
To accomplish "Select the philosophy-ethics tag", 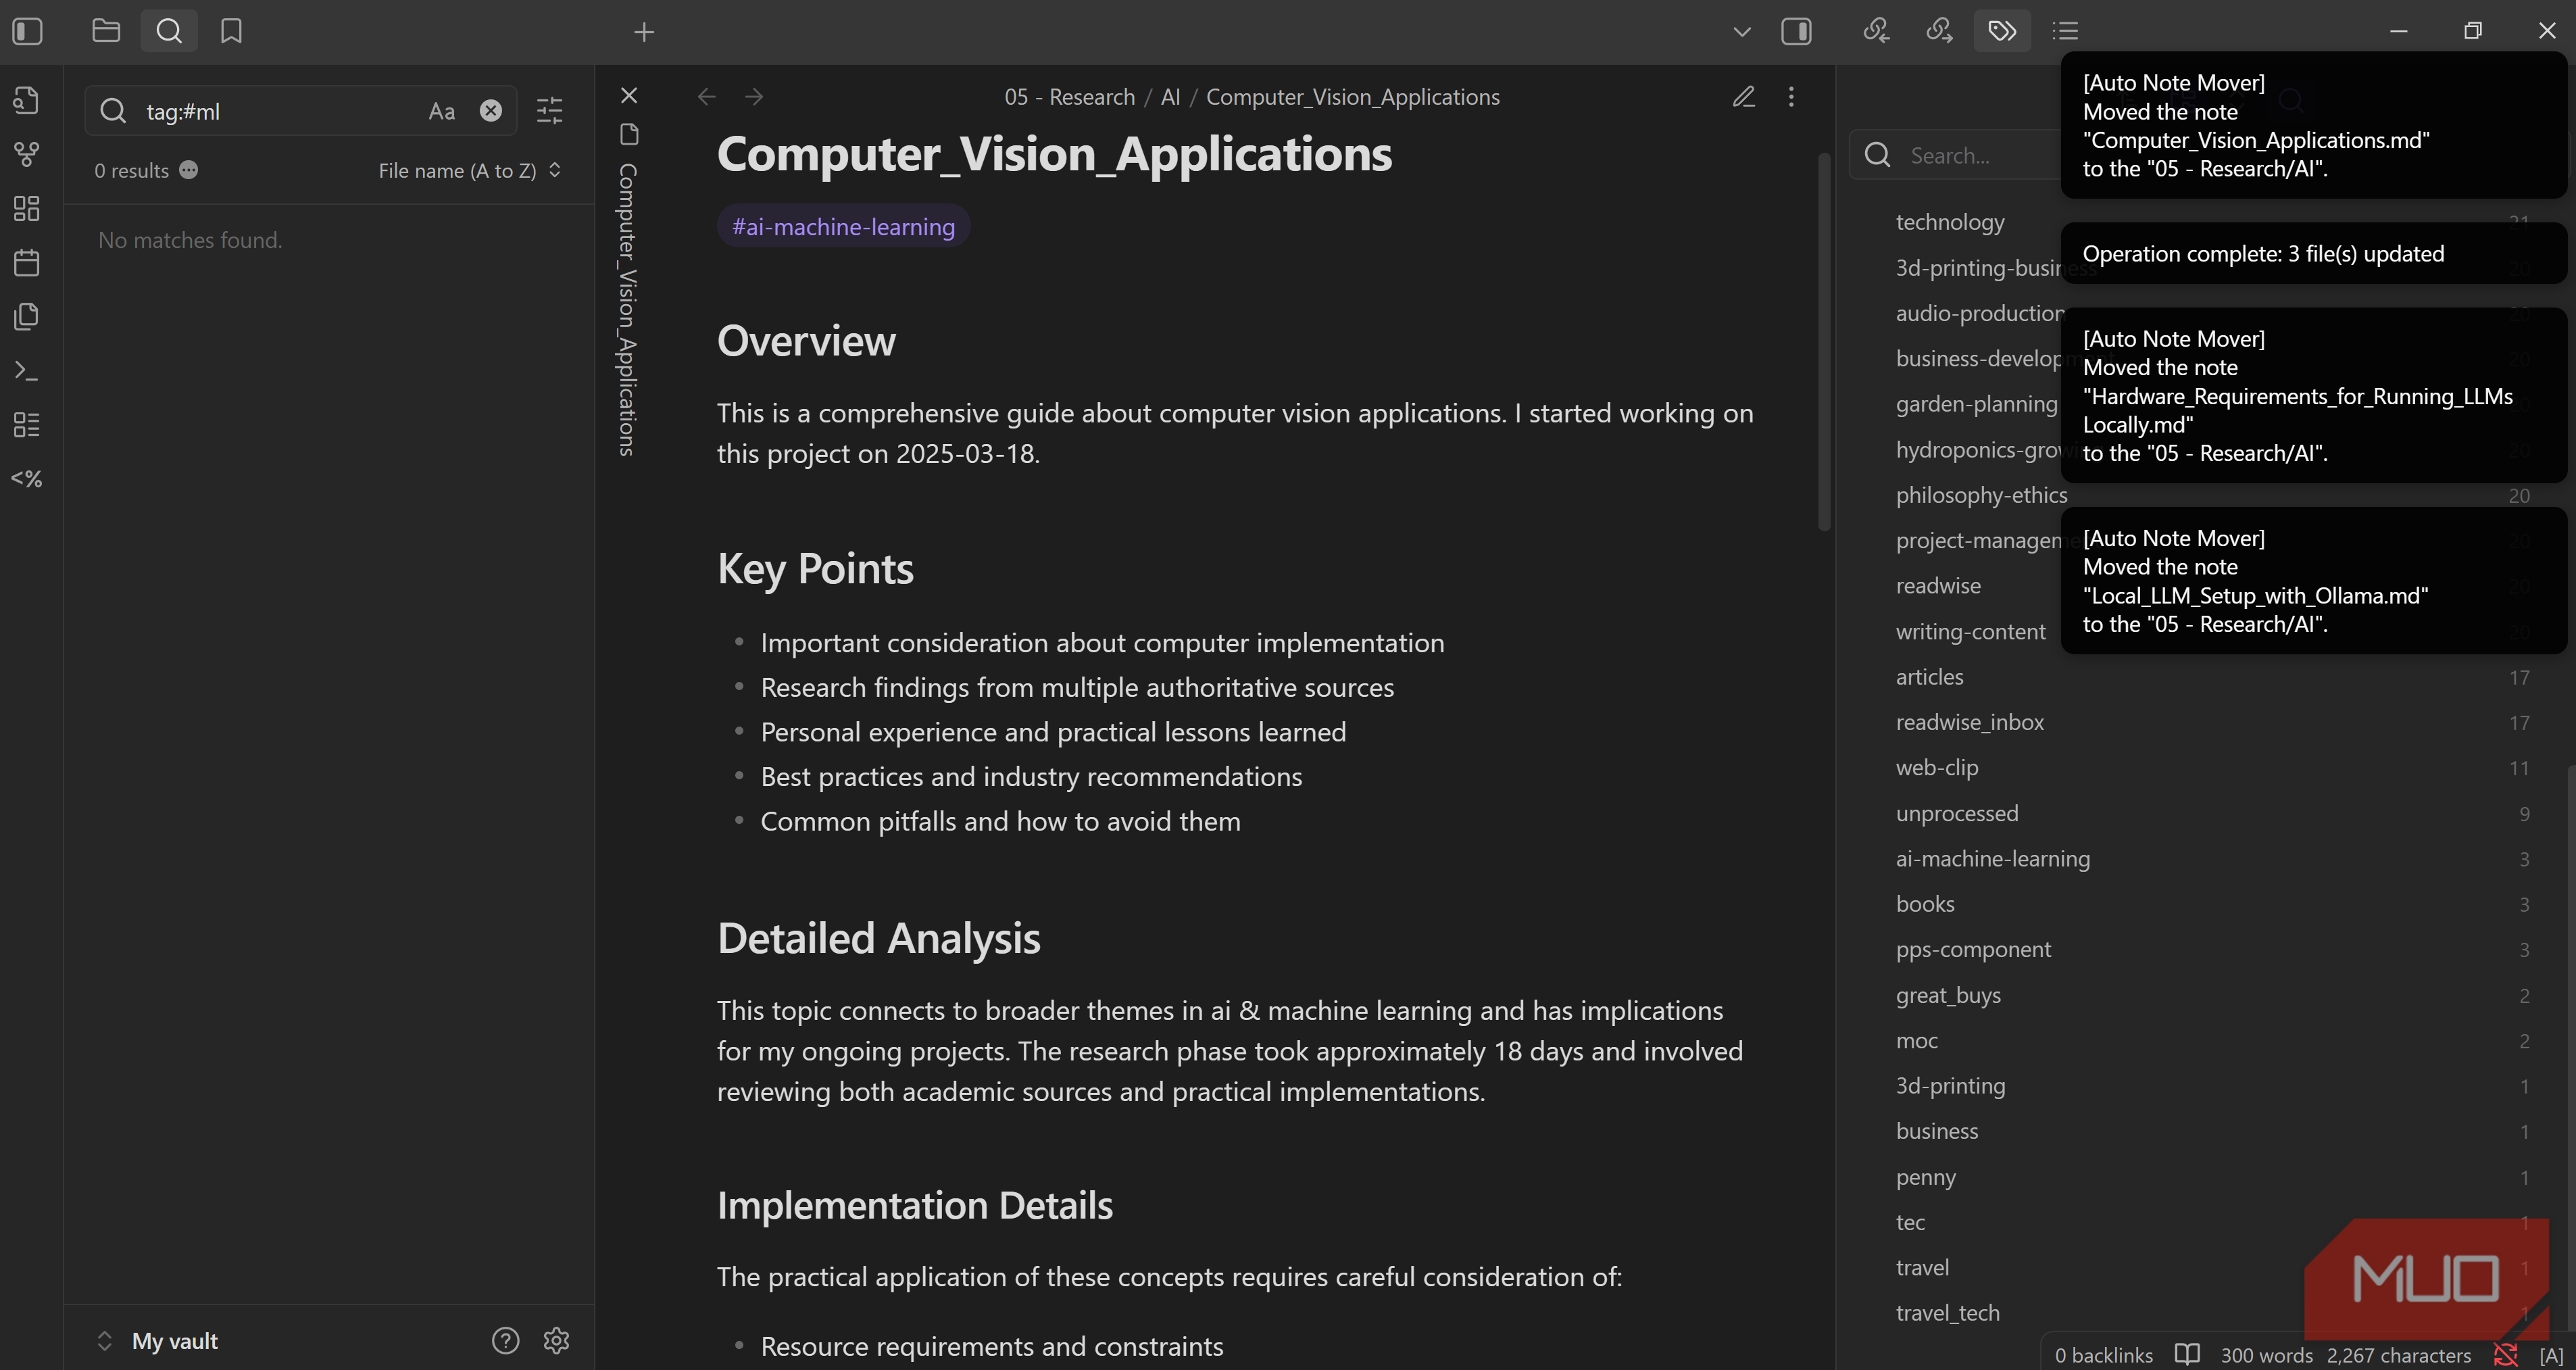I will pyautogui.click(x=1982, y=494).
